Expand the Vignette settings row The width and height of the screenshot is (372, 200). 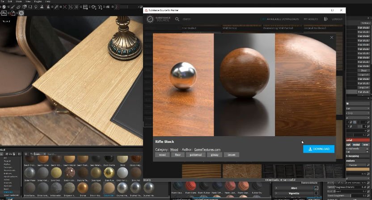pyautogui.click(x=276, y=193)
